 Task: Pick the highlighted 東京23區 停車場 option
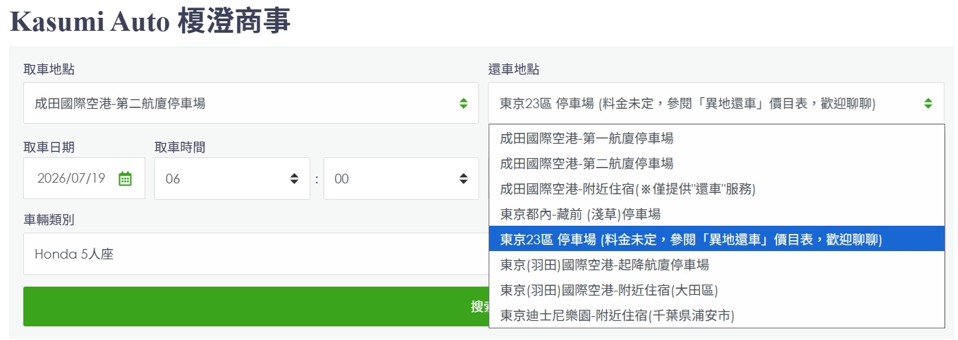[716, 239]
